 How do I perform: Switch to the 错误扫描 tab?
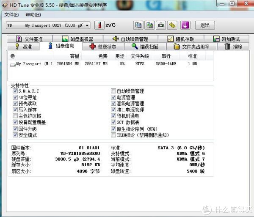tap(145, 47)
